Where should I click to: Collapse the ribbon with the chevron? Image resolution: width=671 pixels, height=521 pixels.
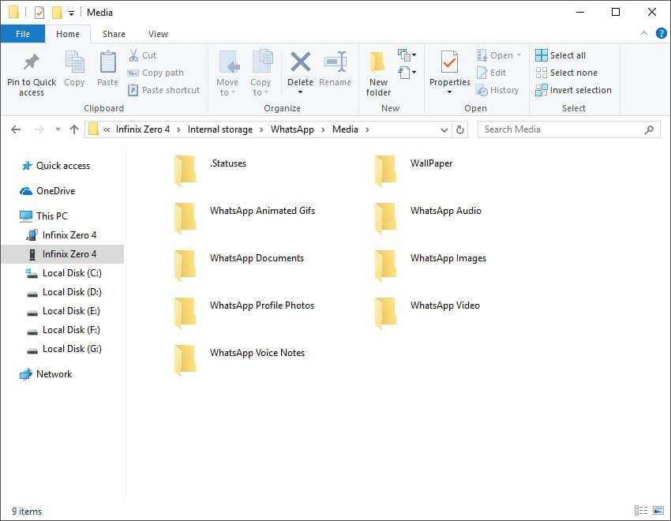(643, 33)
